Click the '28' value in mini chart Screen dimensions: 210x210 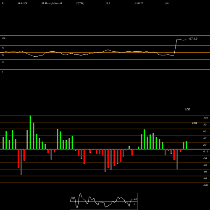[135, 199]
